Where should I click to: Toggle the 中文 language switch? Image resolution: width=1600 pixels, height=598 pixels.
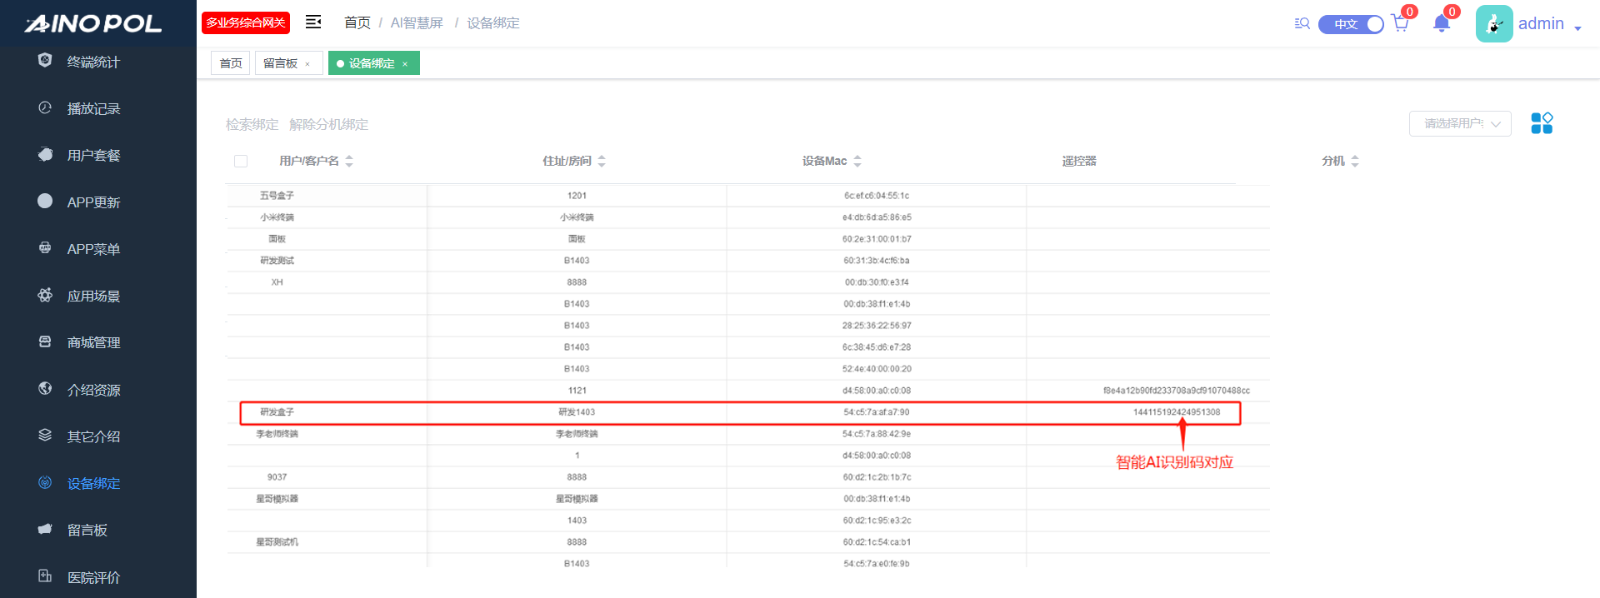point(1351,24)
